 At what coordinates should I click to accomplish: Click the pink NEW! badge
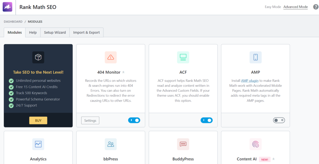[x=265, y=160]
